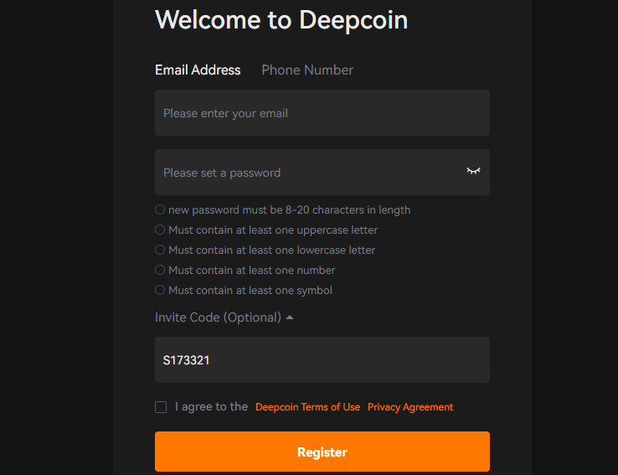This screenshot has width=618, height=475.
Task: Click into the invite code field S173321
Action: [322, 359]
